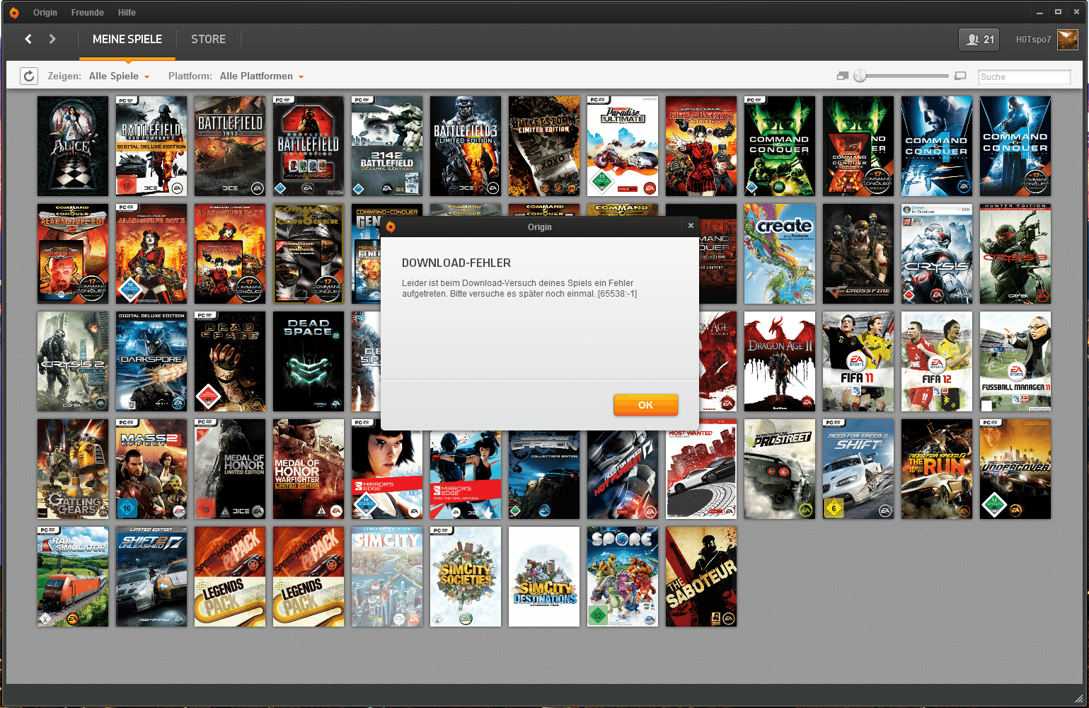
Task: Open the Freunde menu
Action: pyautogui.click(x=87, y=13)
